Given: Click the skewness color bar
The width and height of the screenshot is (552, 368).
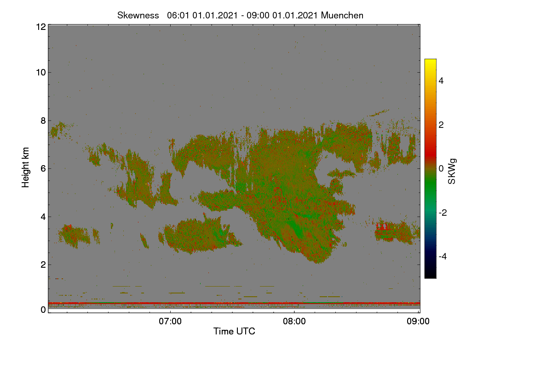Looking at the screenshot, I should click(430, 168).
